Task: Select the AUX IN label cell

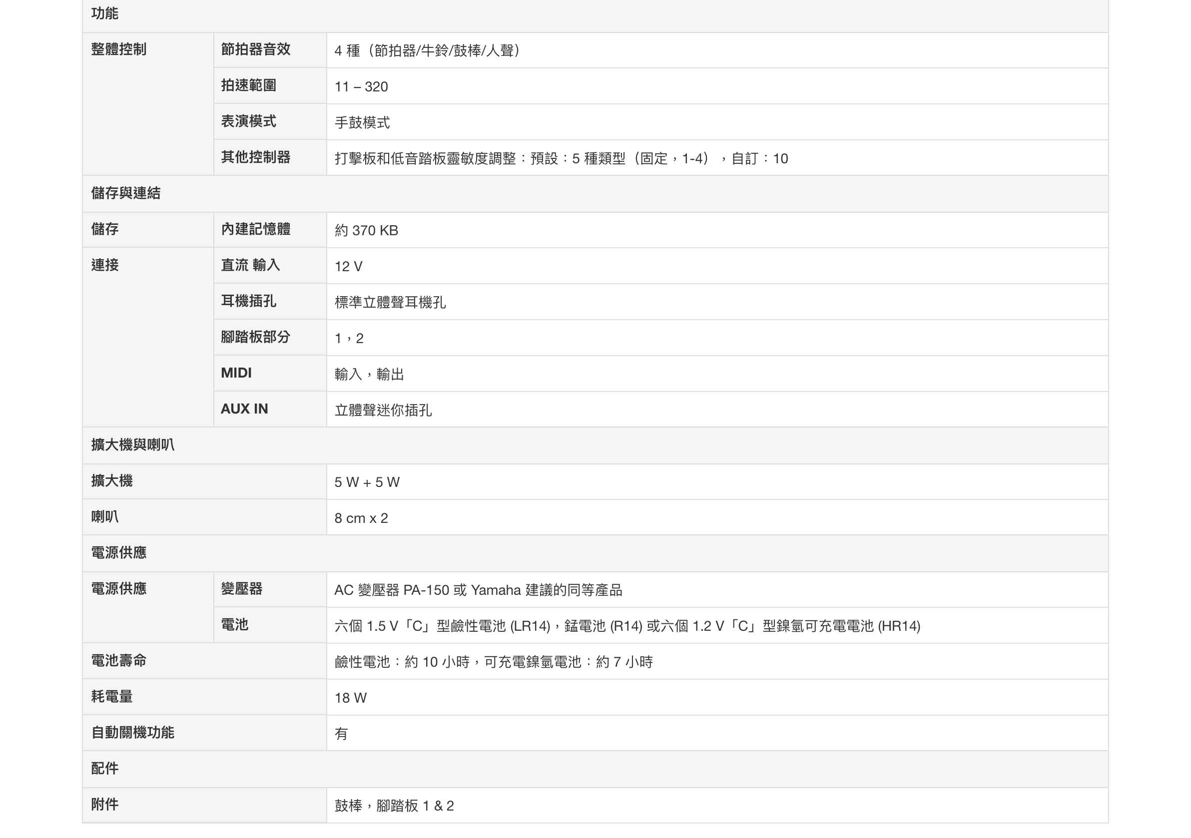Action: [244, 409]
